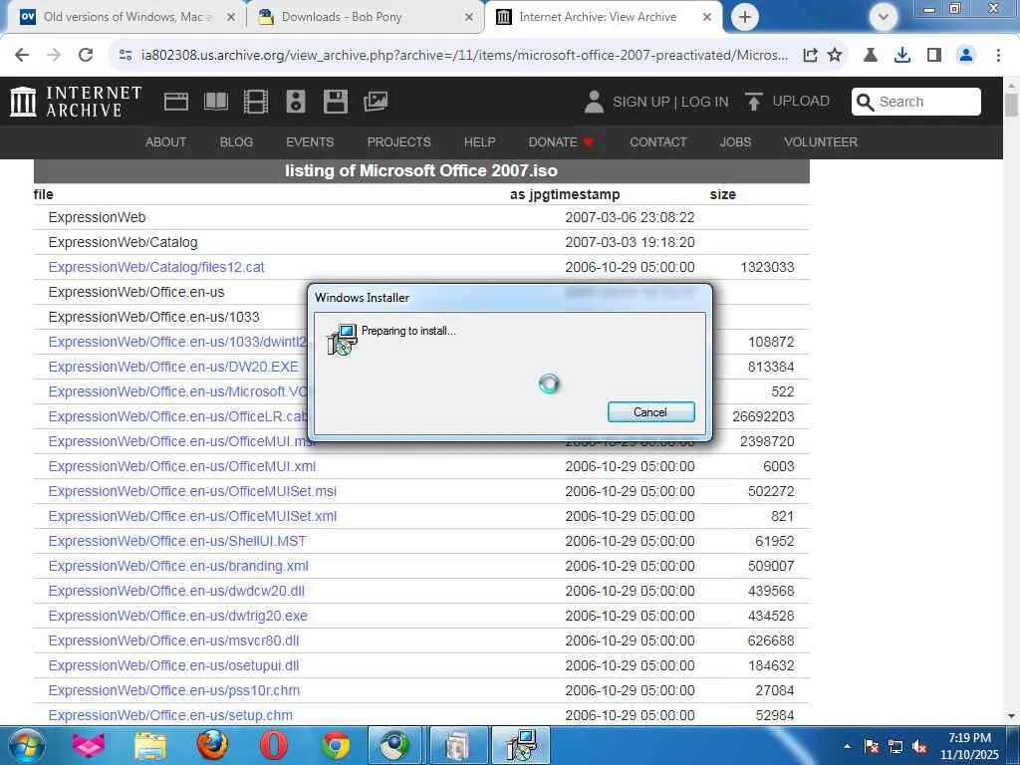Open the Audio speaker icon
The height and width of the screenshot is (765, 1020).
(295, 102)
